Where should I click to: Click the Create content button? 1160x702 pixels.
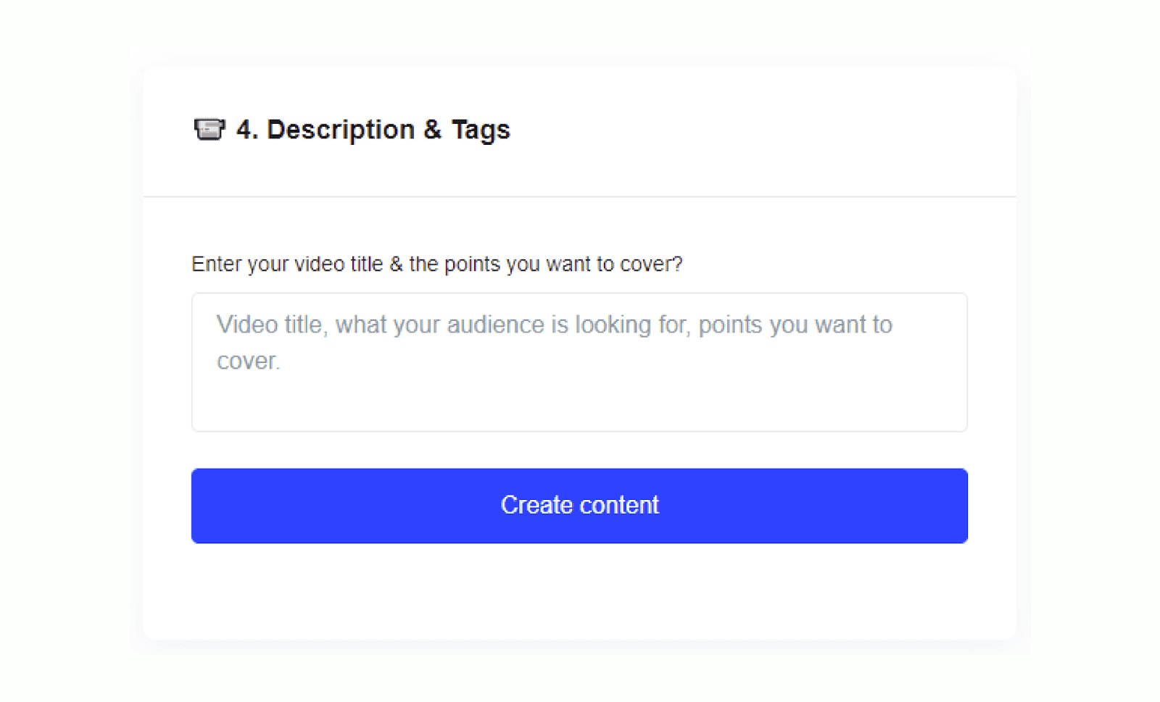[x=579, y=506]
